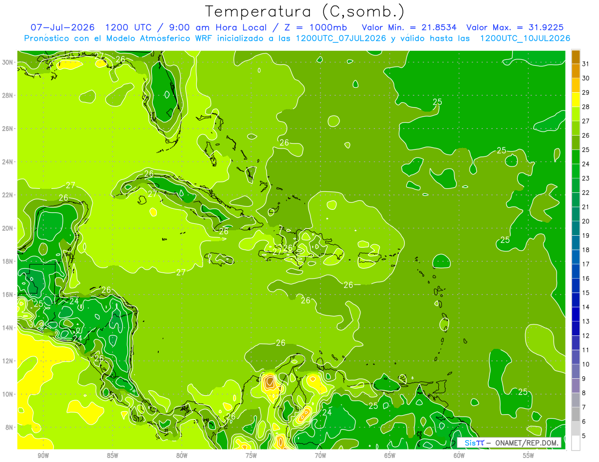Click the '75W' longitude axis label
Screen dimensions: 599x462
[x=251, y=455]
